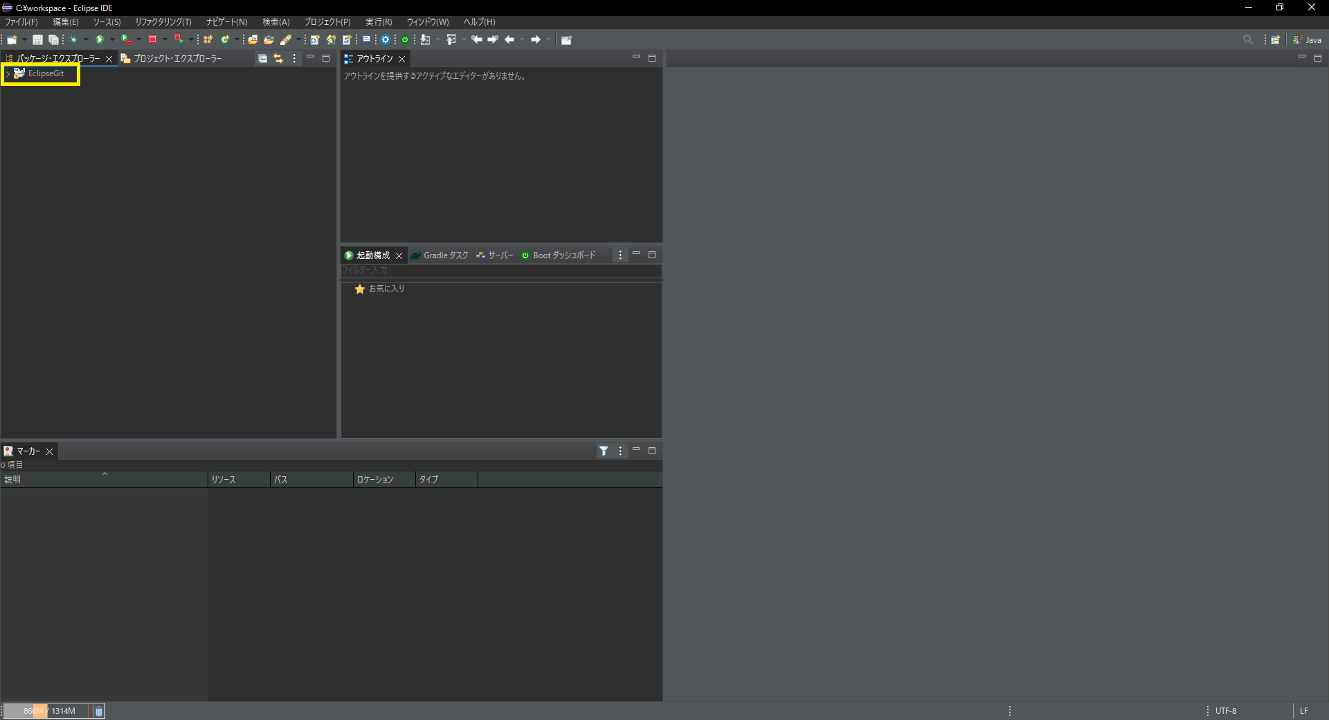
Task: Click the blue gear toolbar icon
Action: (386, 39)
